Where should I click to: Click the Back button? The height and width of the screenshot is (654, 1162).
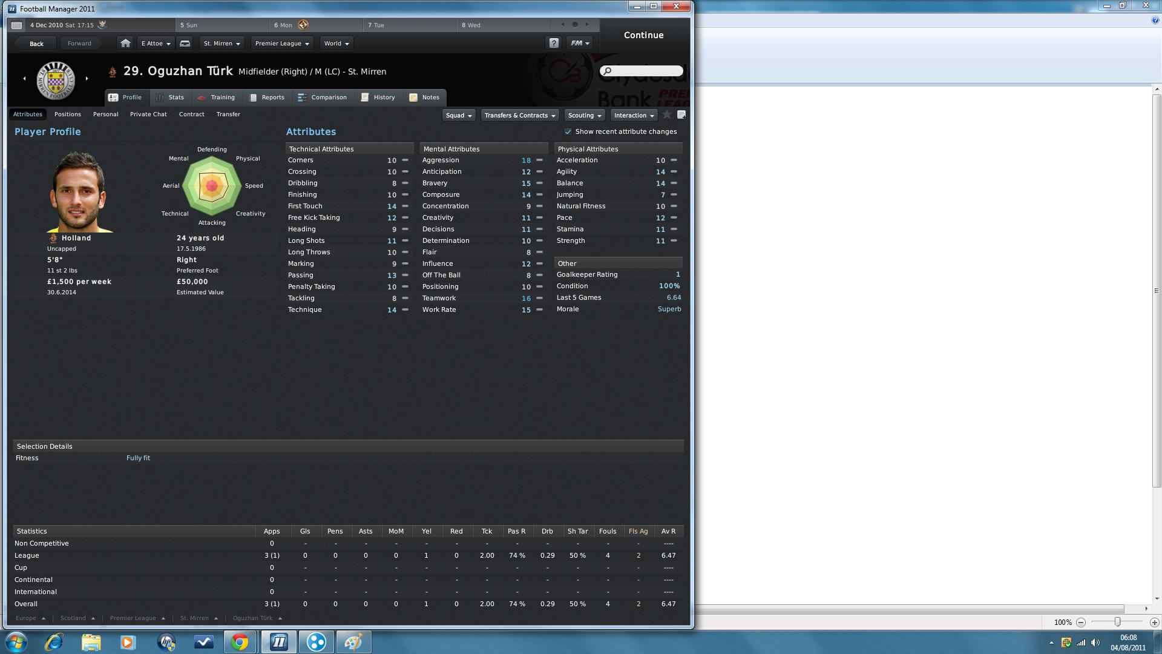(x=36, y=43)
